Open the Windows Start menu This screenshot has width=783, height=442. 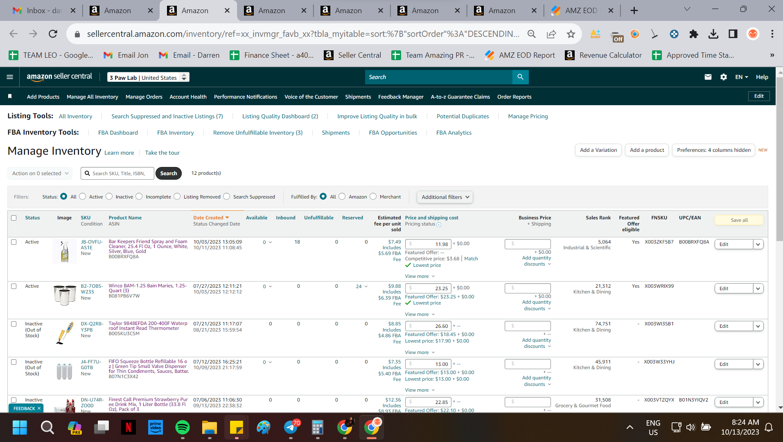(x=20, y=428)
